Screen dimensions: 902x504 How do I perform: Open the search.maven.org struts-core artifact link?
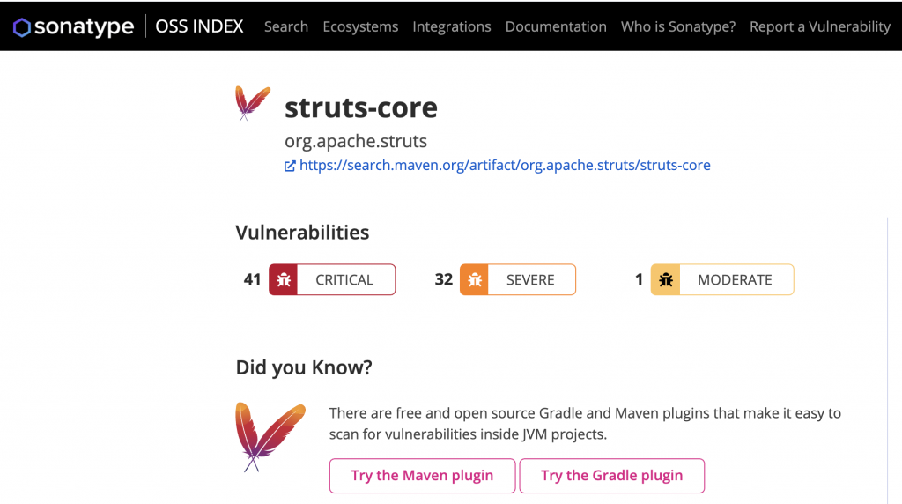pyautogui.click(x=505, y=165)
